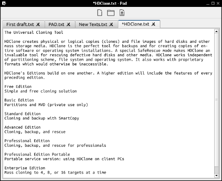Click 'Mass cloning to 4, 8, or 16 targets' line
Image resolution: width=222 pixels, height=181 pixels.
55,172
